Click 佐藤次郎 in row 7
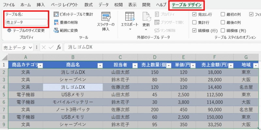Screen dimensions: 261x130 120,109
